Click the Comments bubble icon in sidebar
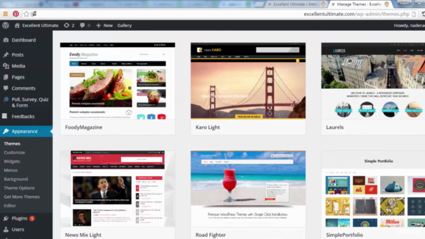The width and height of the screenshot is (425, 239). click(x=6, y=88)
